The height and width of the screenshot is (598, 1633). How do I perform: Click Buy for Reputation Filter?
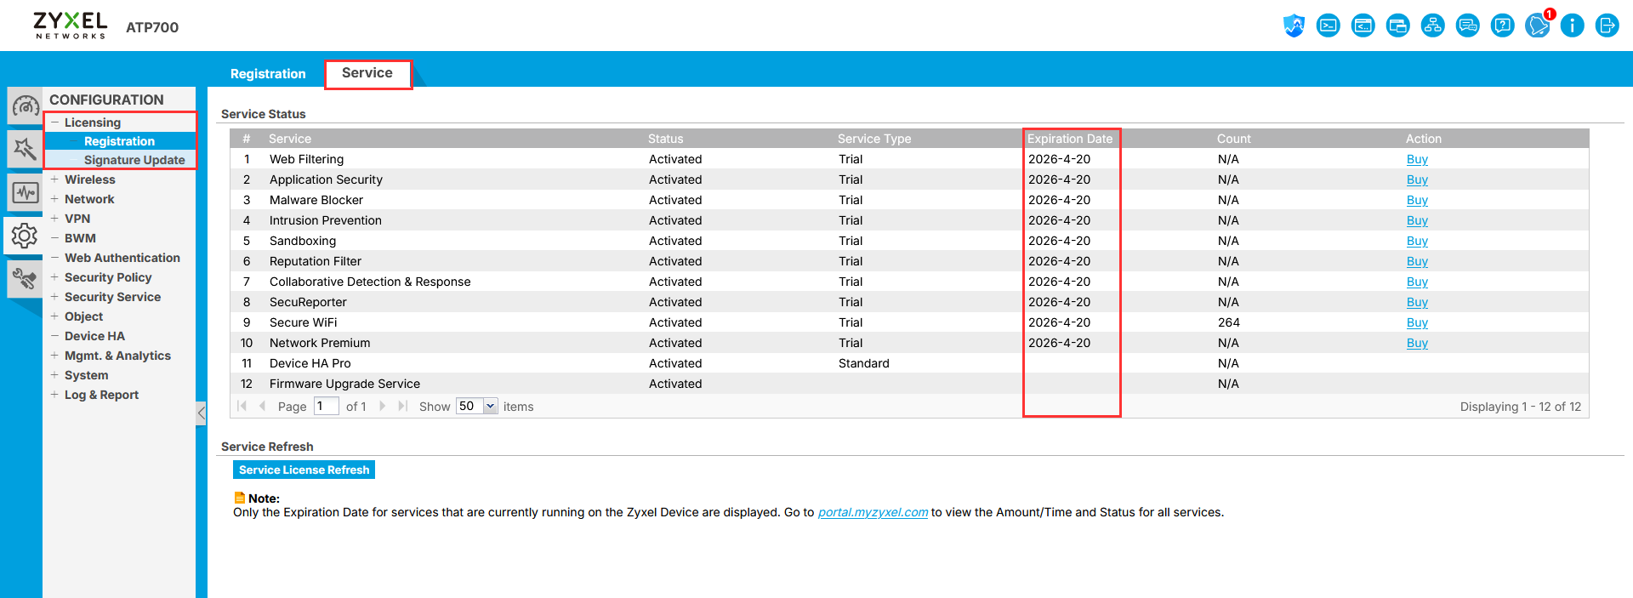click(1417, 261)
